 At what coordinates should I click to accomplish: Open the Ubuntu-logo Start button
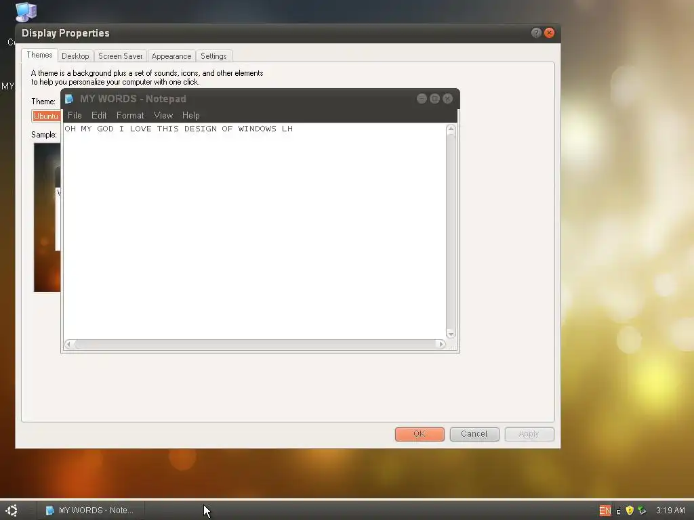(12, 511)
